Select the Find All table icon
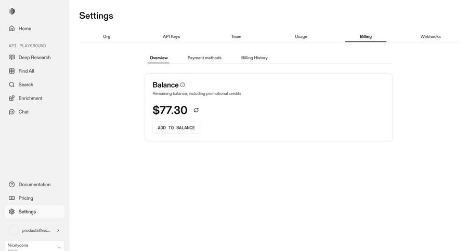The image size is (468, 251). click(x=12, y=71)
